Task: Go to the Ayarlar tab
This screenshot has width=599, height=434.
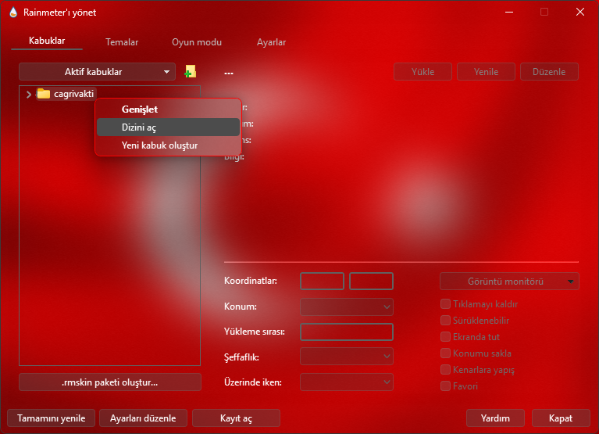Action: (x=271, y=42)
